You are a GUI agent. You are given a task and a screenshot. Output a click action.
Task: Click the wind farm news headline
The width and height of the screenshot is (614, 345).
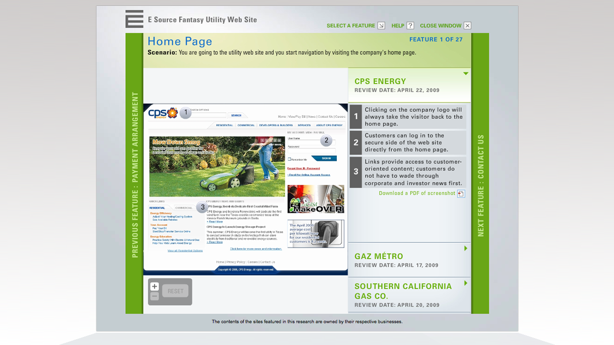tap(243, 207)
